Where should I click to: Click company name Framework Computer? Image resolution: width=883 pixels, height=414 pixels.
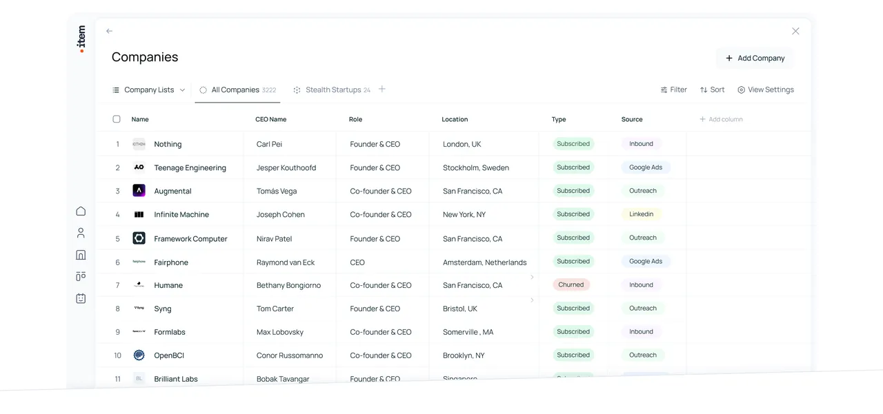tap(190, 238)
